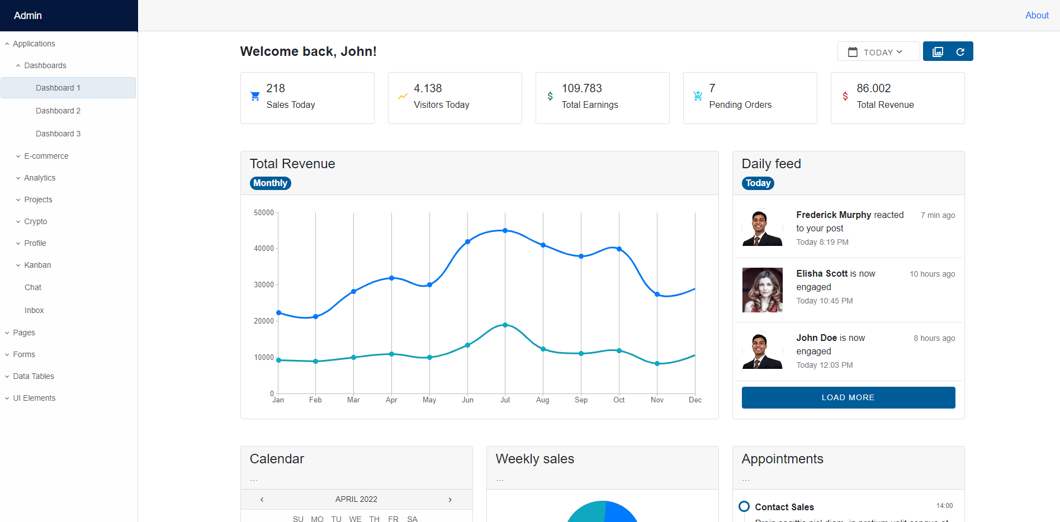This screenshot has width=1060, height=522.
Task: Click the red dollar Total Revenue icon
Action: pyautogui.click(x=845, y=96)
